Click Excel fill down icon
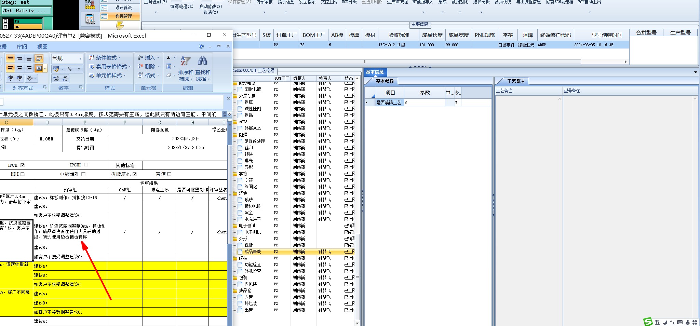The width and height of the screenshot is (700, 326). point(169,66)
